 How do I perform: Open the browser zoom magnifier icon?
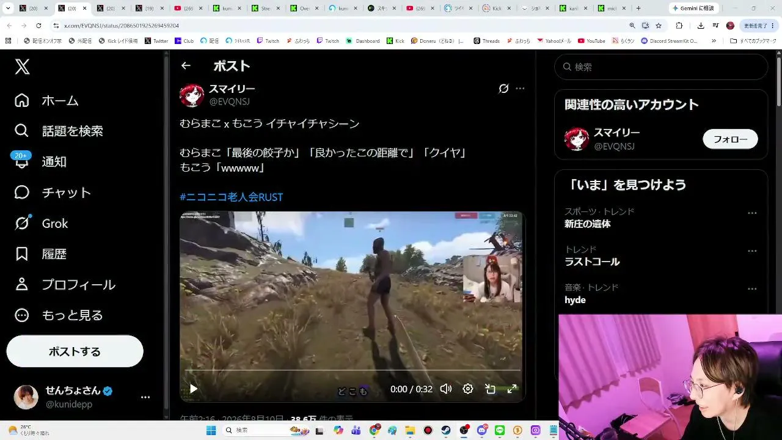click(x=632, y=26)
